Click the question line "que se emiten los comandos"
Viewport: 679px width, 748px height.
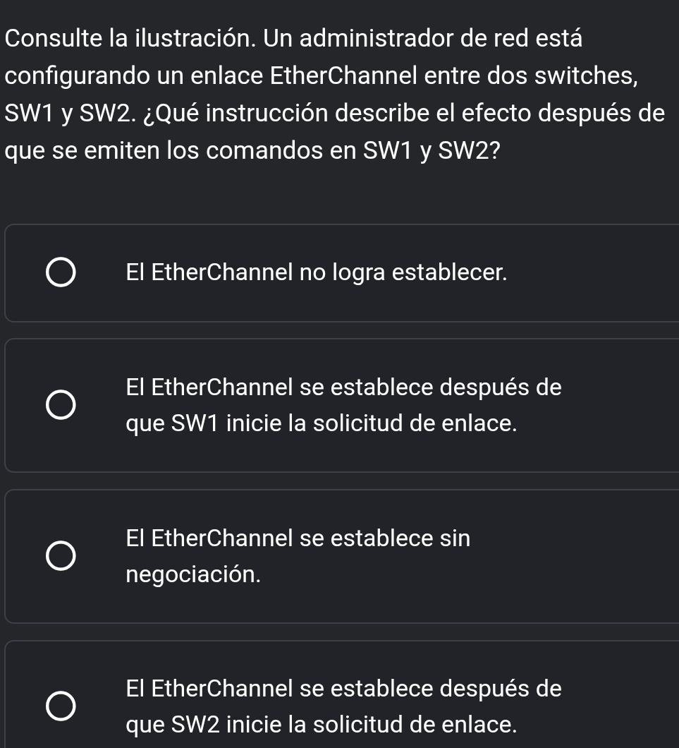[x=252, y=151]
